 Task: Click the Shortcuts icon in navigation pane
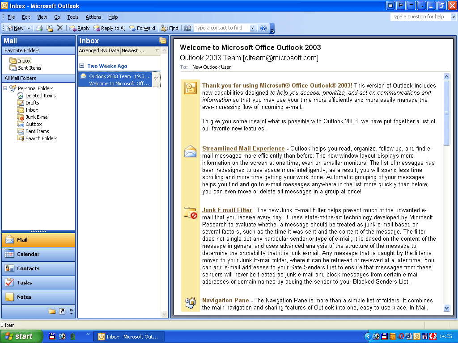[x=62, y=311]
